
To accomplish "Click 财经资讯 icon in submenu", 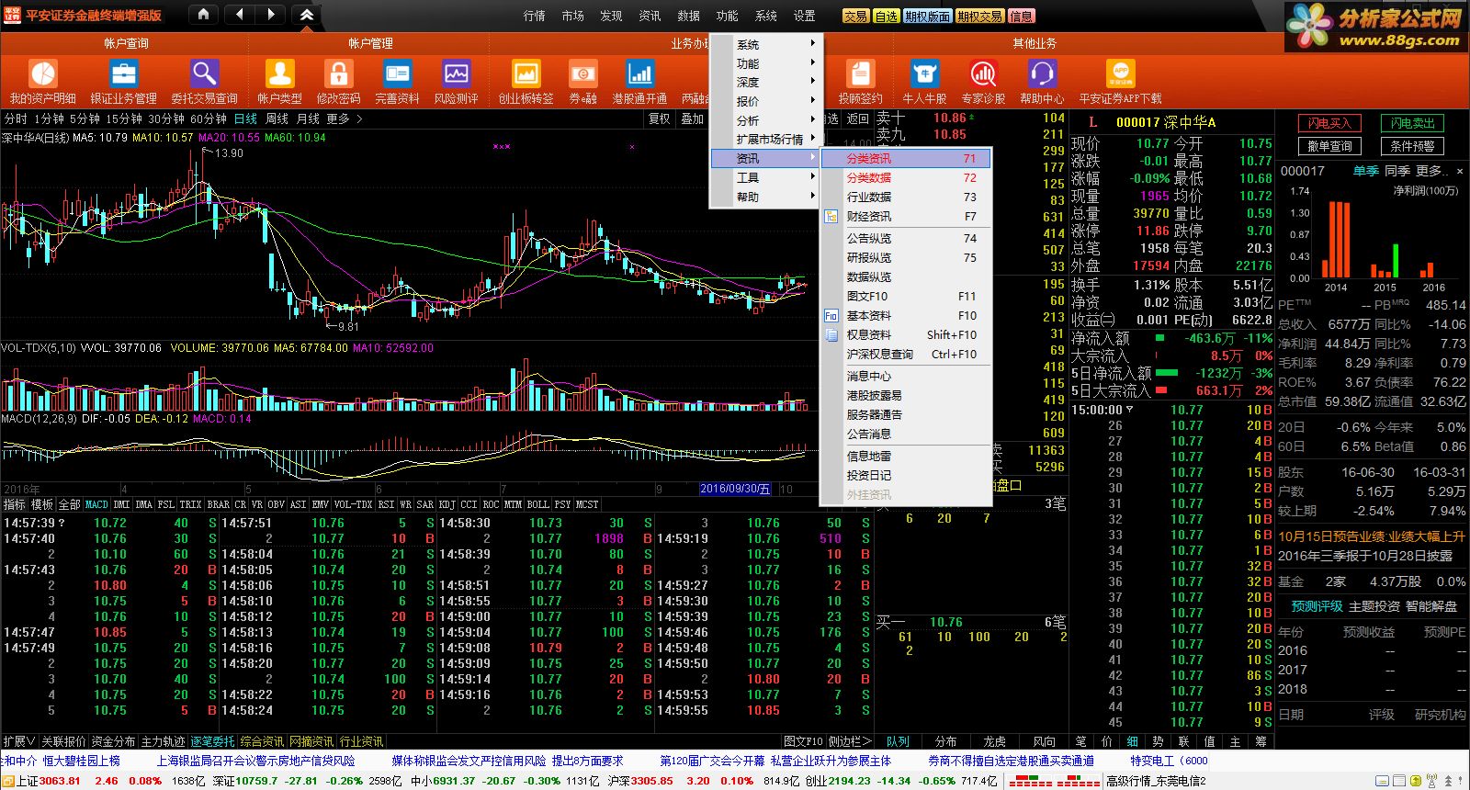I will pos(831,217).
